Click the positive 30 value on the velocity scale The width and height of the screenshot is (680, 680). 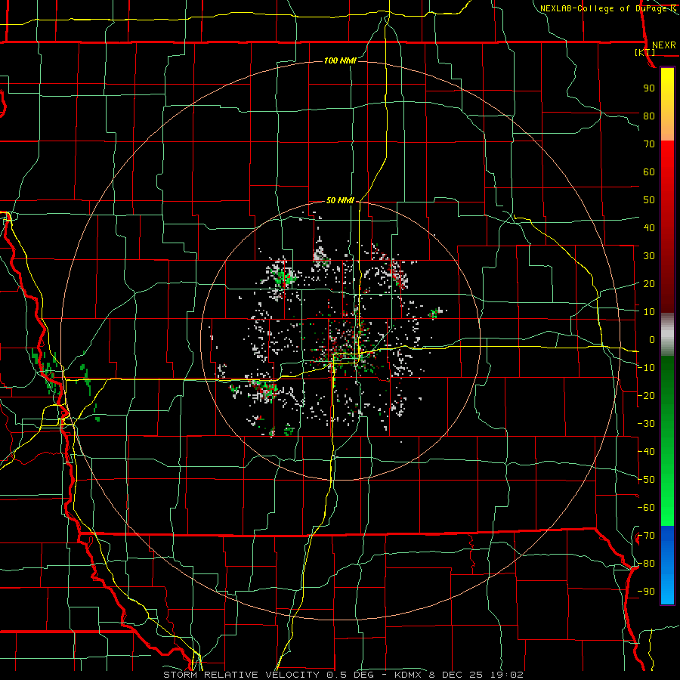point(649,256)
